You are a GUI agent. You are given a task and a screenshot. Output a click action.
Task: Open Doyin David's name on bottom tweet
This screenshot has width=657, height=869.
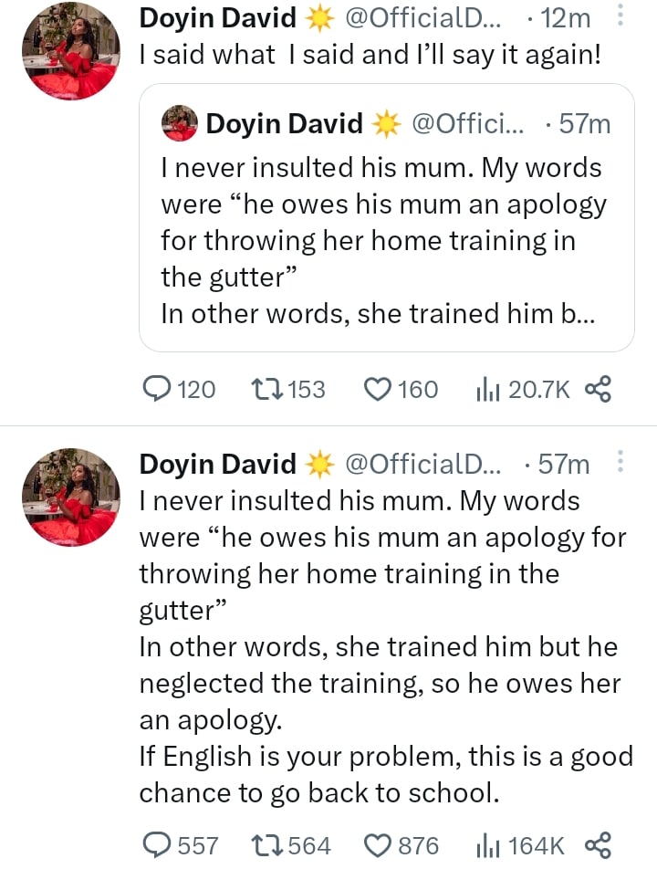(x=218, y=464)
